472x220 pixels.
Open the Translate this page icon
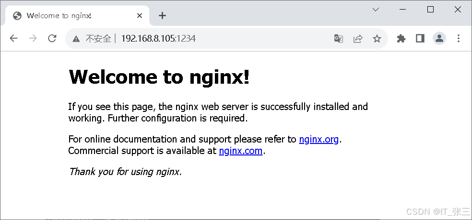click(338, 39)
